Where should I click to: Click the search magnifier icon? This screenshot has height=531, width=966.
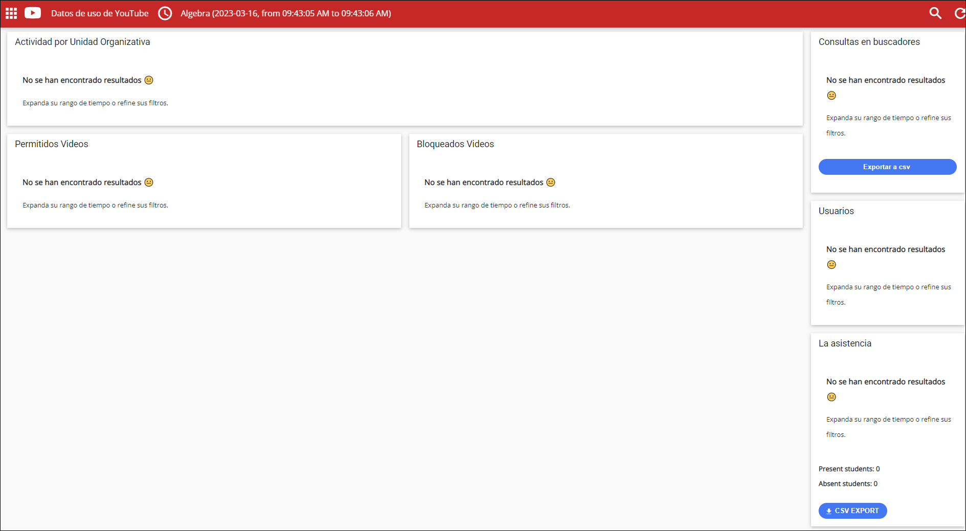tap(935, 13)
